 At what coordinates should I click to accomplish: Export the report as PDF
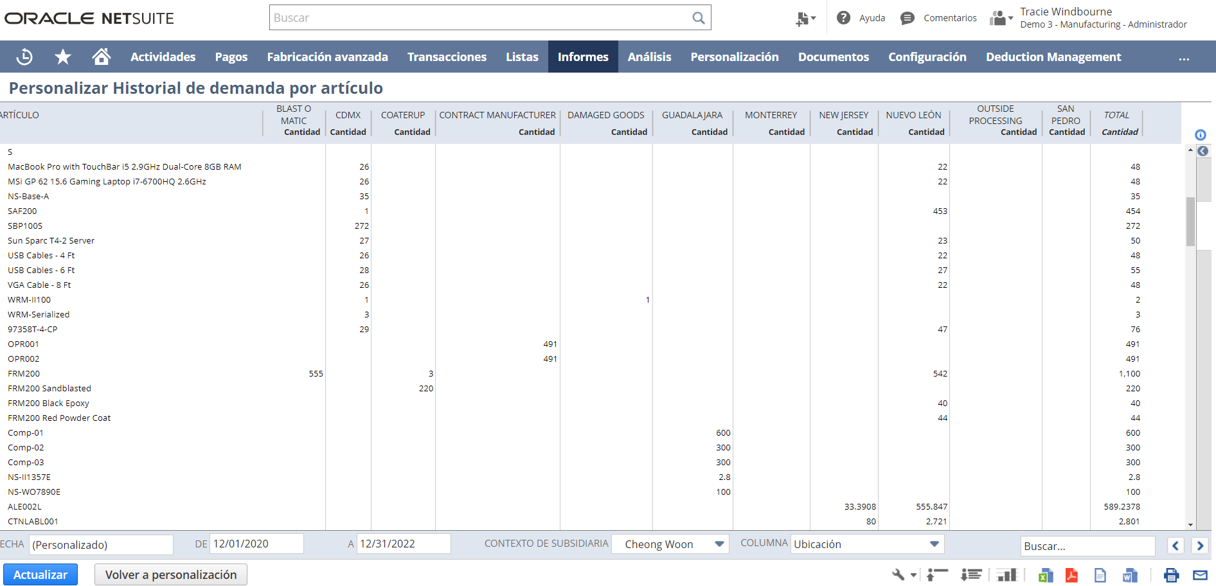[1072, 575]
